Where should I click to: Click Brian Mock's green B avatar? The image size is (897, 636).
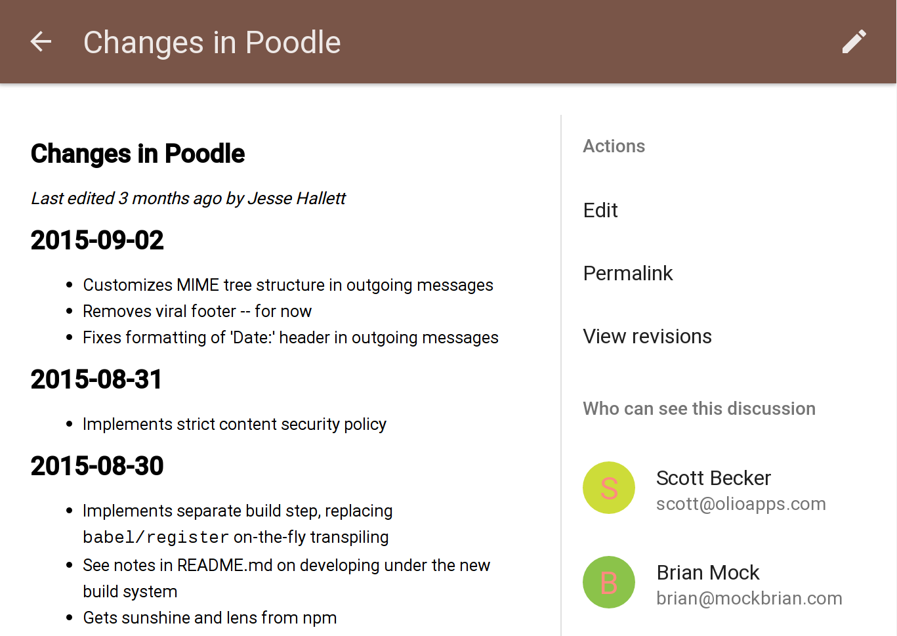pos(609,582)
